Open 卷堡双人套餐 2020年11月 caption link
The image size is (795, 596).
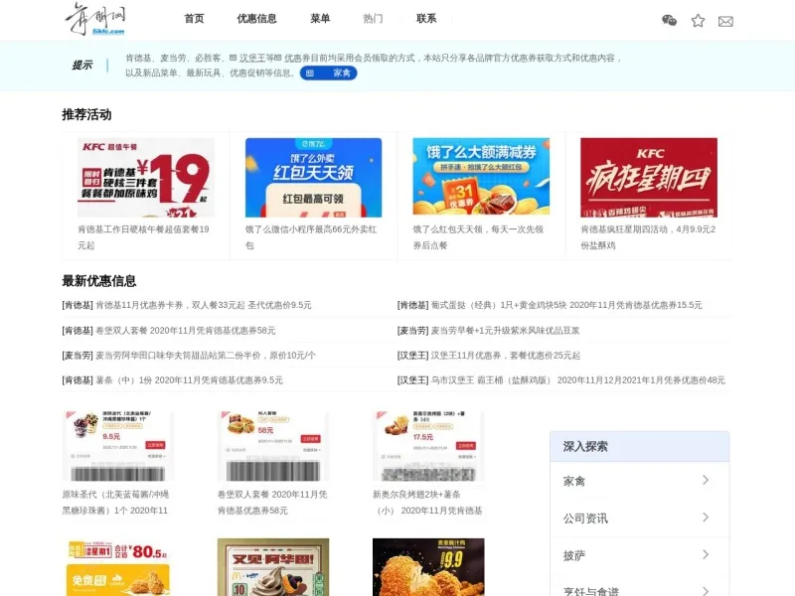pyautogui.click(x=272, y=503)
